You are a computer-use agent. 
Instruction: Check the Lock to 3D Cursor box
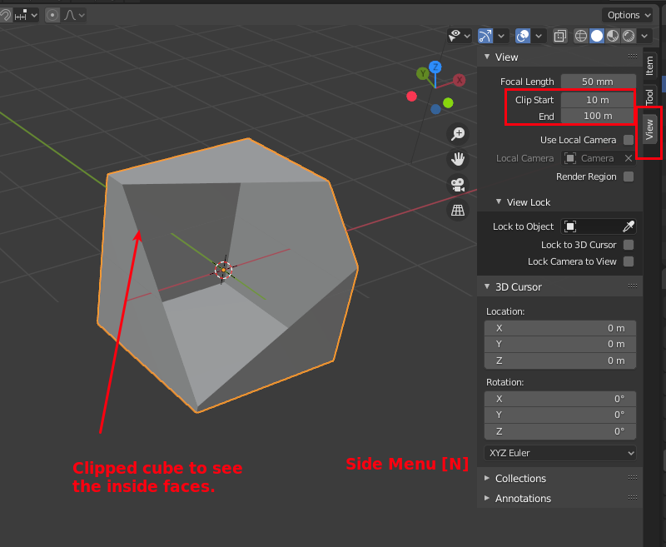[x=629, y=245]
